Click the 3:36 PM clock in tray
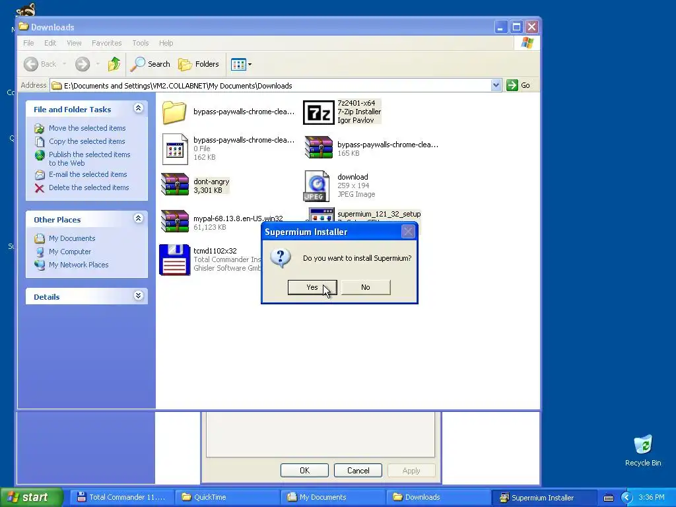Viewport: 676px width, 507px height. point(652,498)
